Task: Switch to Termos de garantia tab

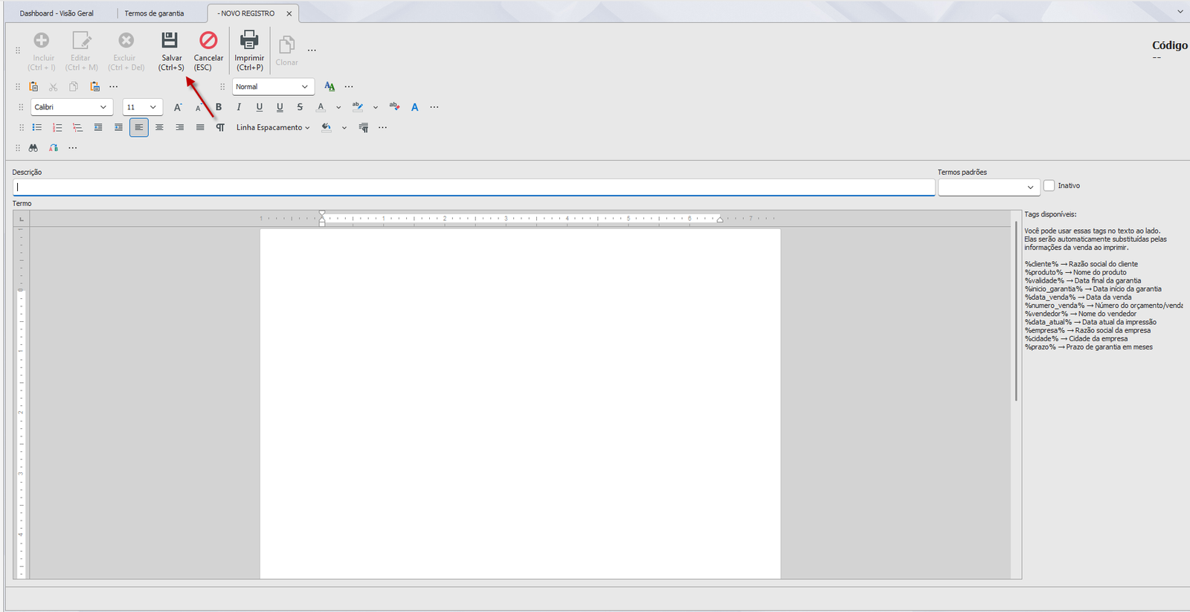Action: pyautogui.click(x=154, y=13)
